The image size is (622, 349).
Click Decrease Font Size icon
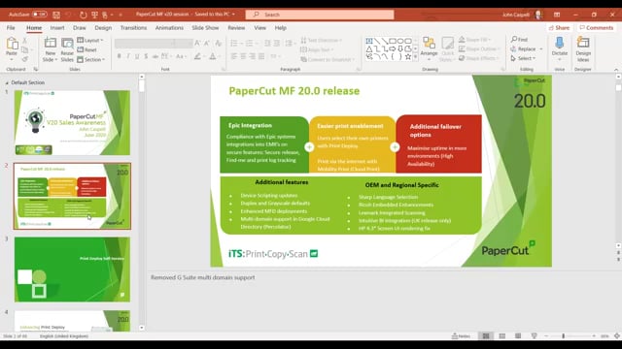click(207, 43)
